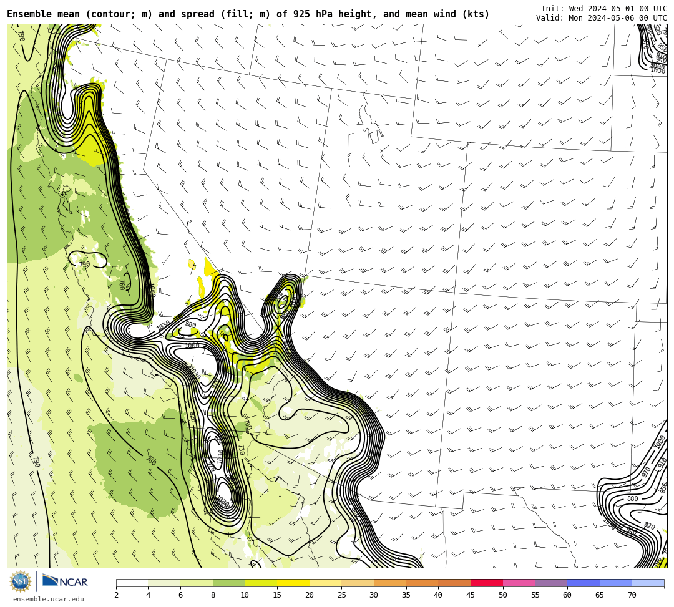
Task: Click the purple 55-60 colorbar swatch
Action: point(551,583)
